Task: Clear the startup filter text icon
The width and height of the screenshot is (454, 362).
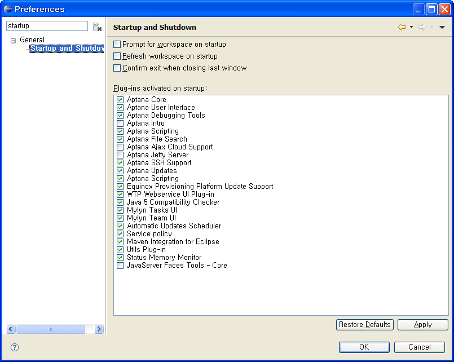Action: 97,27
